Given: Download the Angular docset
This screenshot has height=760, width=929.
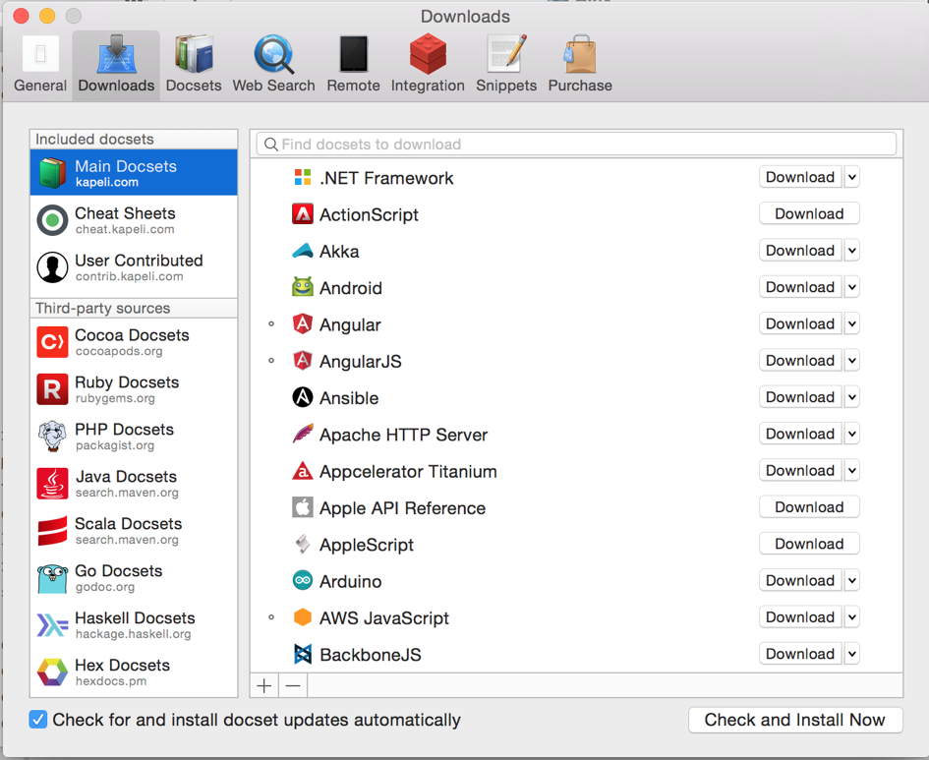Looking at the screenshot, I should click(800, 324).
